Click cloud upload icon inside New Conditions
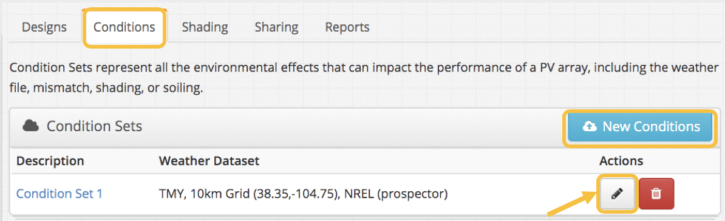This screenshot has height=221, width=725. click(x=590, y=127)
